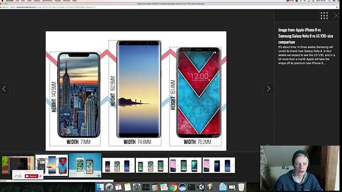Screen dimensions: 342x192
Task: Click the webcam video overlay
Action: point(300,169)
